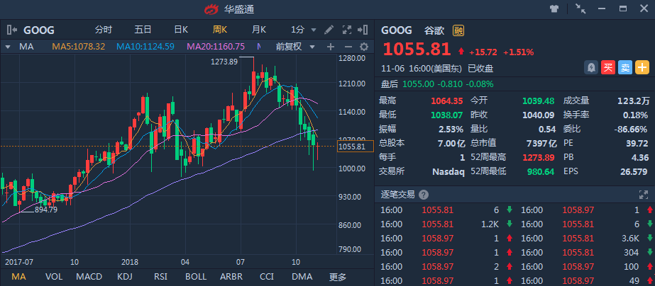Image resolution: width=655 pixels, height=286 pixels.
Task: Switch to 五日 five-day chart
Action: (143, 30)
